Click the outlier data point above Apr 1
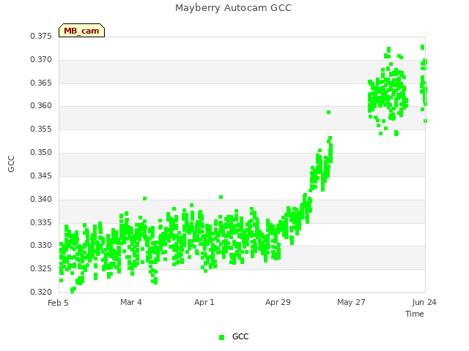Viewport: 469px width, 351px height. [x=221, y=197]
